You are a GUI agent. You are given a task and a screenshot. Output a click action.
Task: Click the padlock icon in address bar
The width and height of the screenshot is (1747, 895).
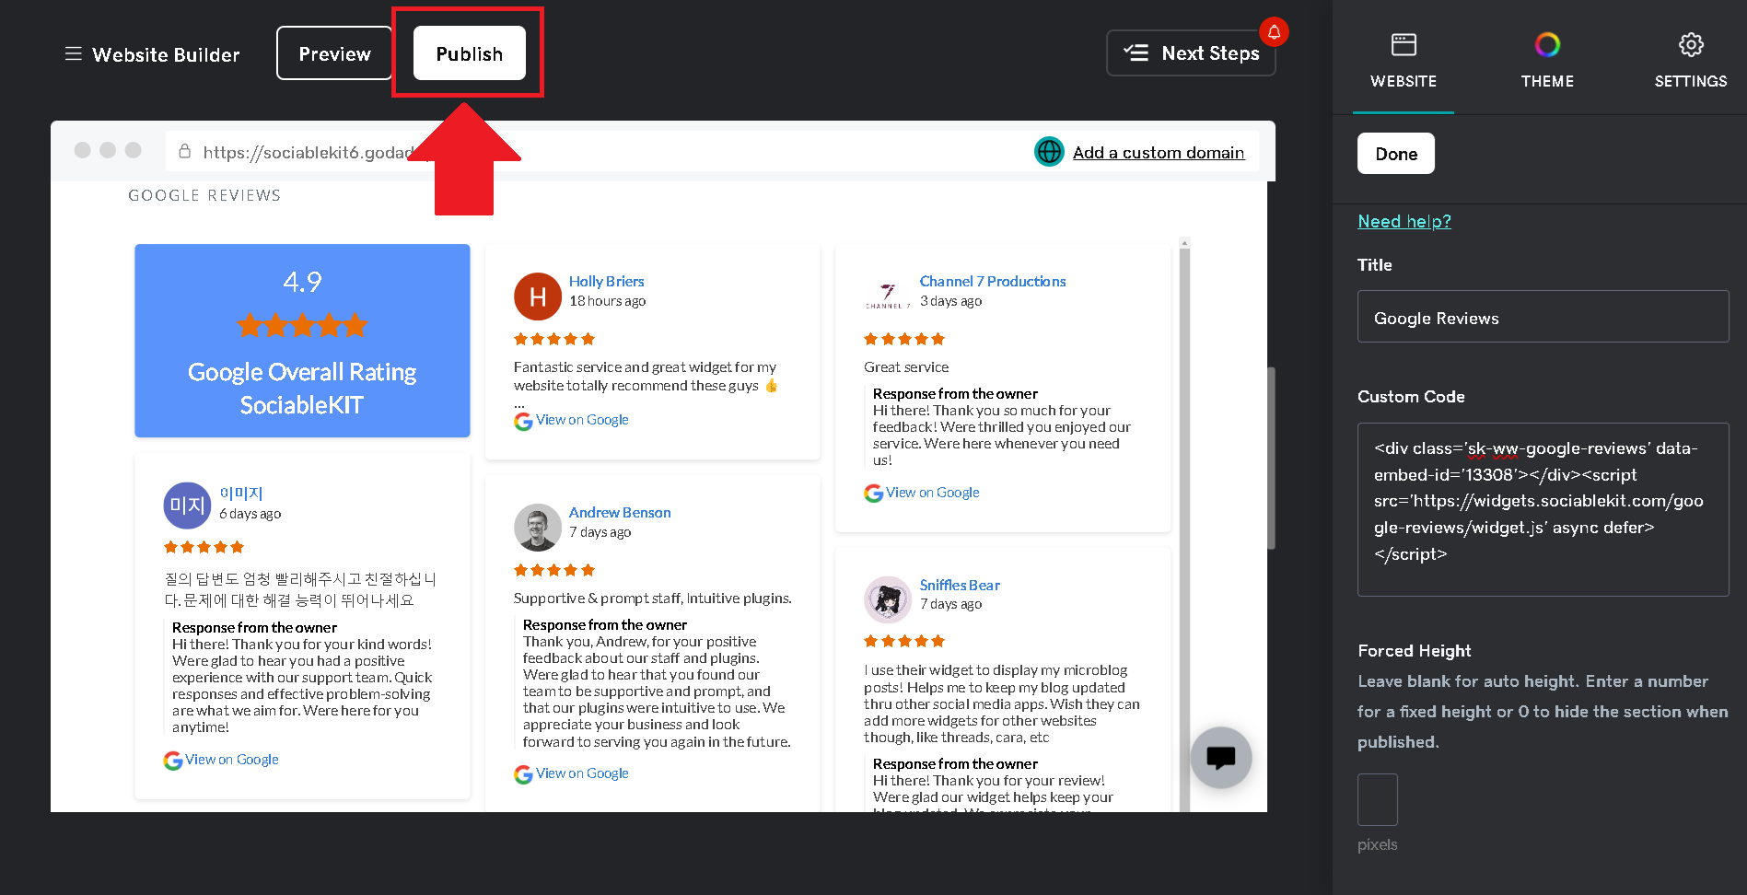click(184, 151)
